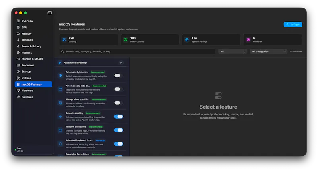Screen dimensions: 318x171
Task: Enable Automatically hide menu bar toggle
Action: pyautogui.click(x=118, y=89)
